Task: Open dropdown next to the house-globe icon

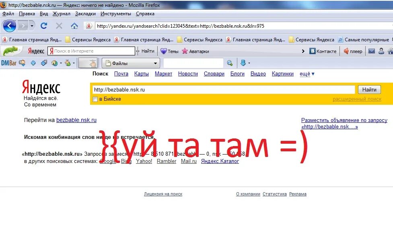Action: click(x=61, y=63)
